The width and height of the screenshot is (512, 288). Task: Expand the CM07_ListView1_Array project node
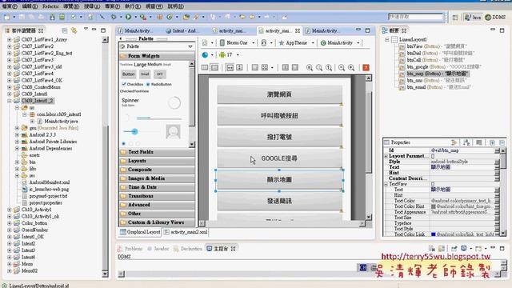click(x=9, y=39)
